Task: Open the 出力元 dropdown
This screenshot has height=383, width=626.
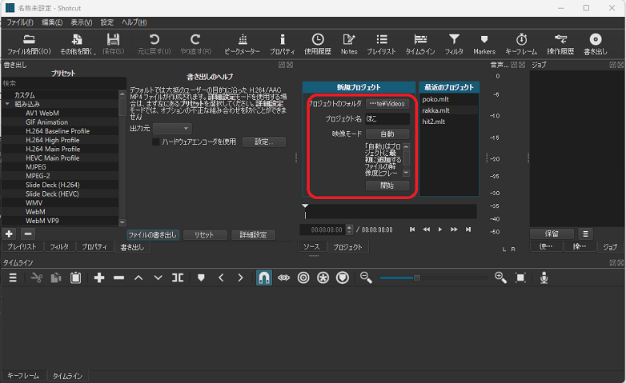Action: (x=172, y=129)
